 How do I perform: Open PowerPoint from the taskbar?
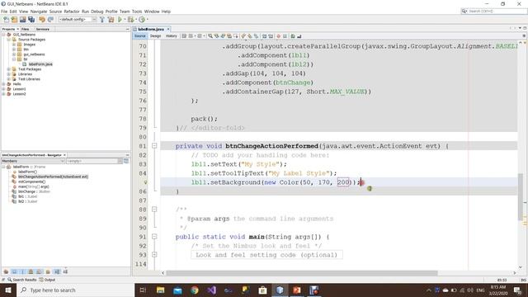point(297,290)
